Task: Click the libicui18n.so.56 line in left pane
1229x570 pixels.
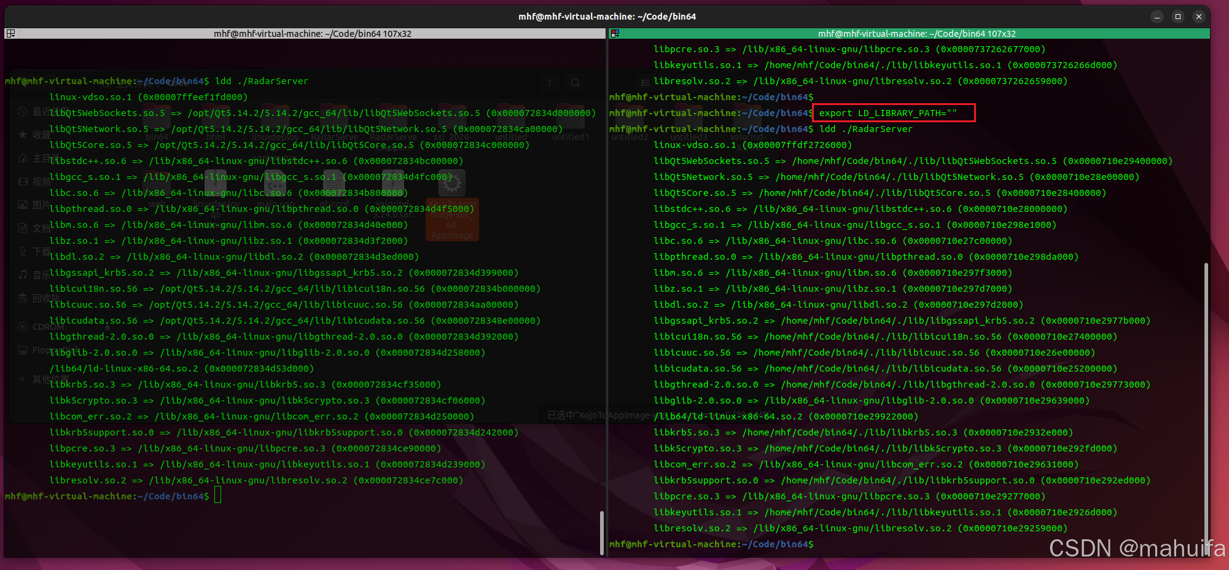Action: tap(295, 289)
